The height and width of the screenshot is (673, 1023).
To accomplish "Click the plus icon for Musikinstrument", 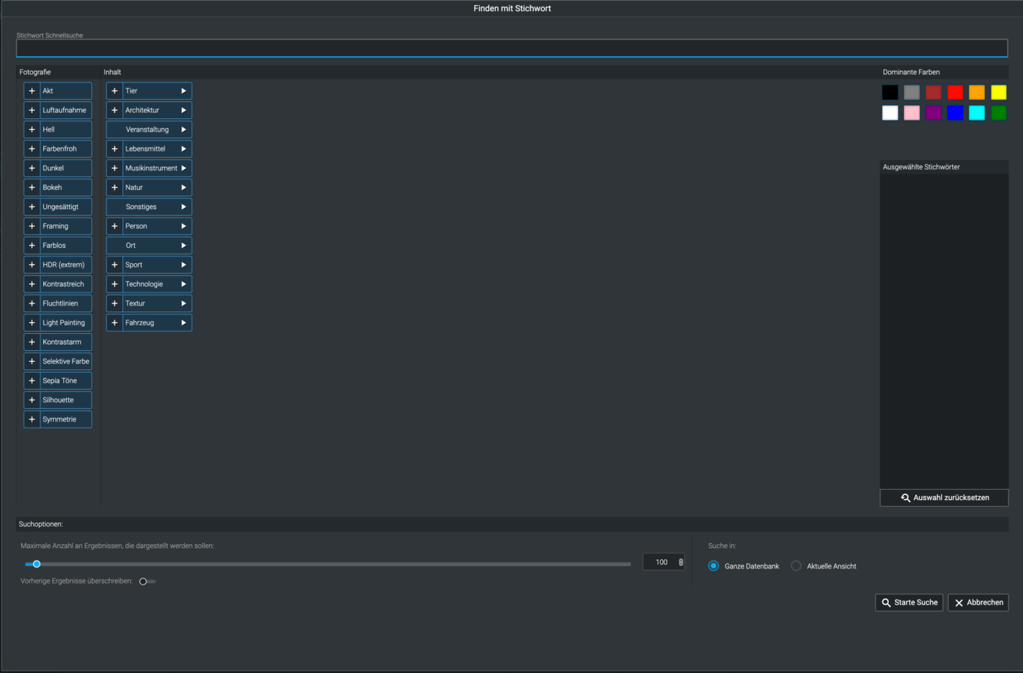I will (114, 168).
